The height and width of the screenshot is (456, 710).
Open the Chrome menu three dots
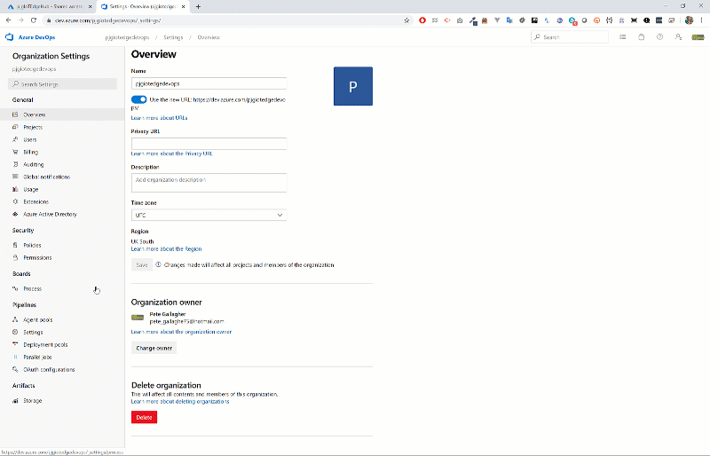coord(701,20)
